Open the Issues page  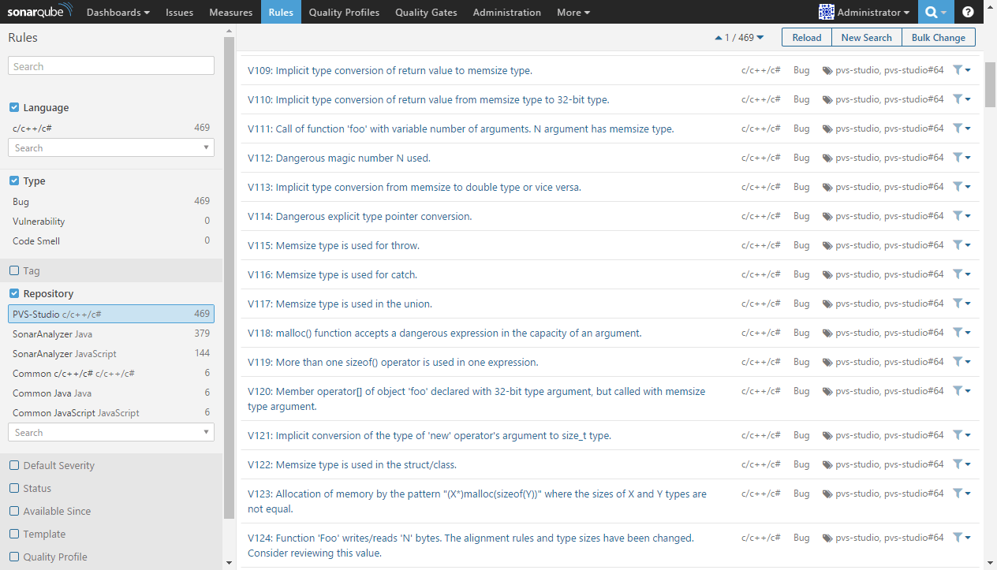pos(180,12)
